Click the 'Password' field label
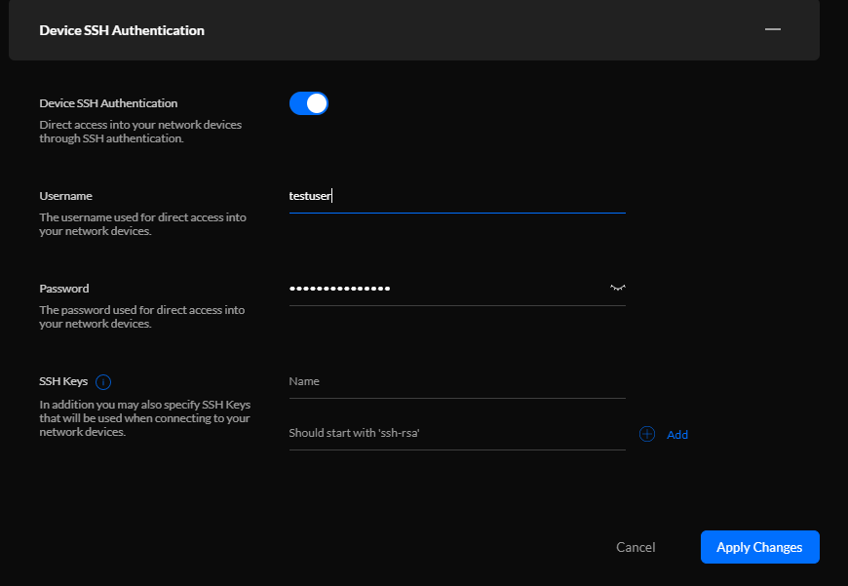 [x=63, y=289]
